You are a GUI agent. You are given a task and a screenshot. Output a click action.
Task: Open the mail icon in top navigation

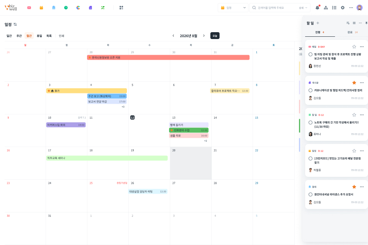click(x=29, y=8)
